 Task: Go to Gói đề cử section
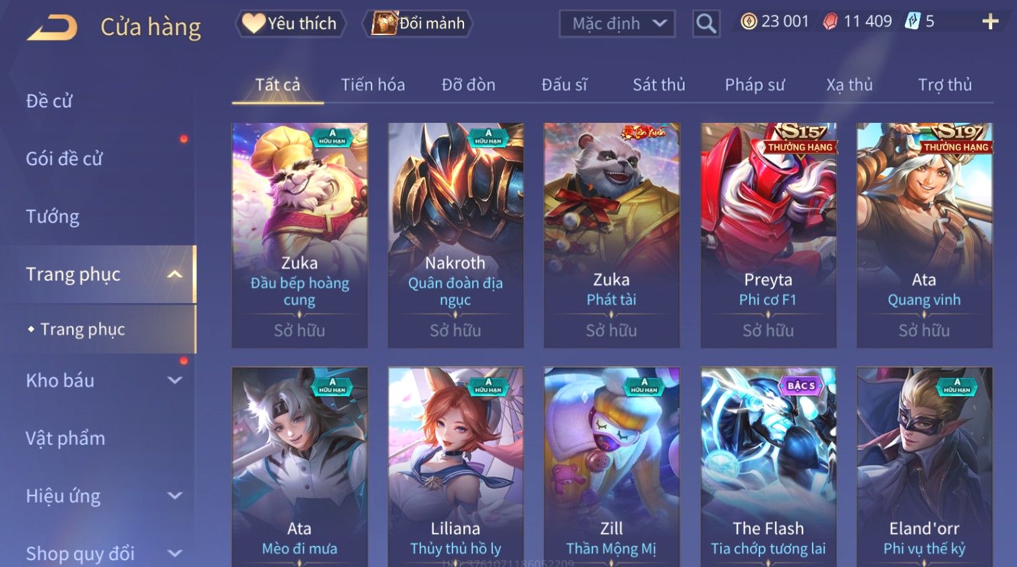click(x=64, y=159)
